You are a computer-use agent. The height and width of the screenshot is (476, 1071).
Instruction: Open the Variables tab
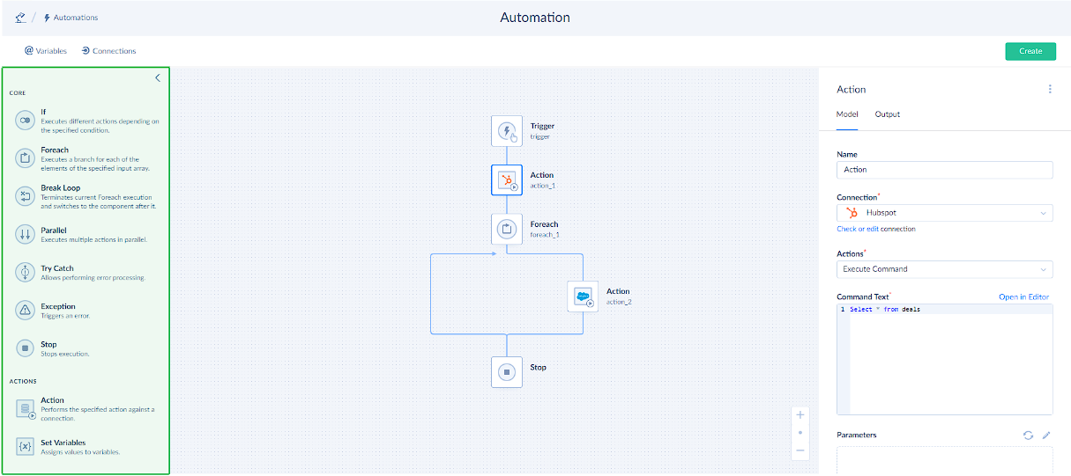pos(46,51)
